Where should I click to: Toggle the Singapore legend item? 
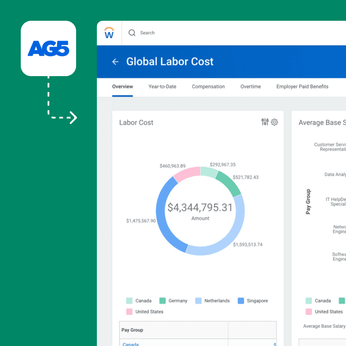[253, 301]
